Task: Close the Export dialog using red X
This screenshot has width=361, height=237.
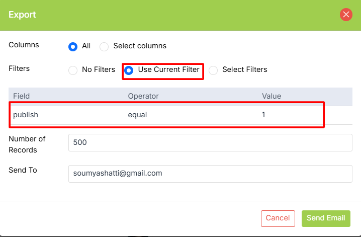Action: tap(346, 15)
